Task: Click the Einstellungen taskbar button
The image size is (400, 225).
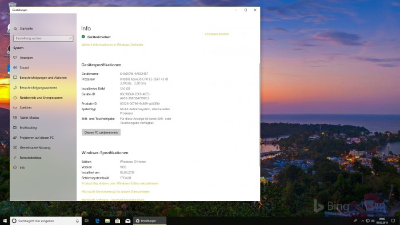Action: (150, 221)
